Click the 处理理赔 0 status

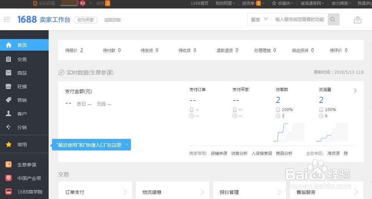(265, 50)
